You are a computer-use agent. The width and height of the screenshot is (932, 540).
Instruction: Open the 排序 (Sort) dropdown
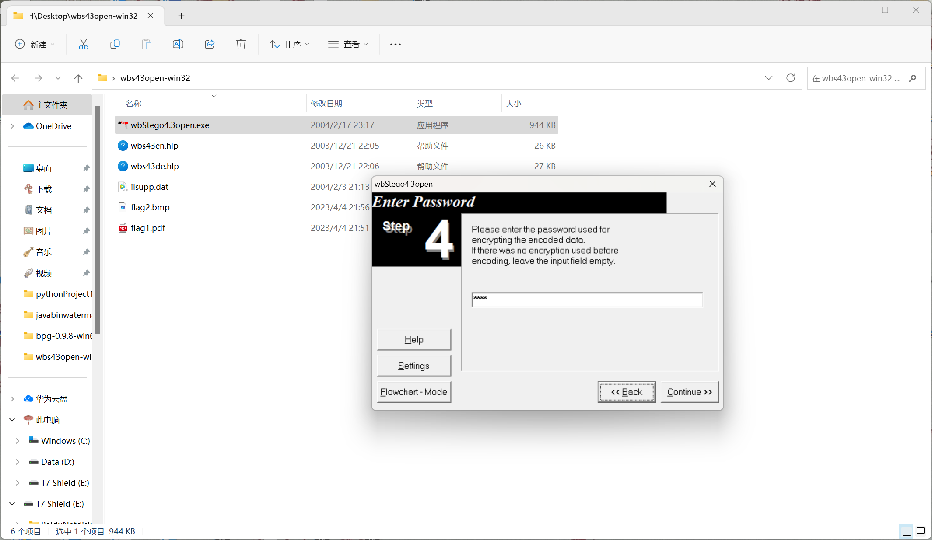tap(290, 44)
